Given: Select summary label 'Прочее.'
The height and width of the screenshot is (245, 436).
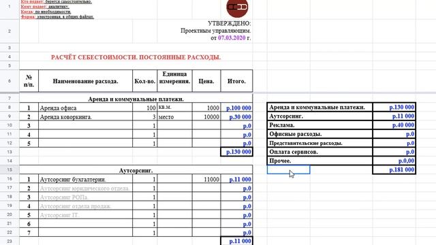Looking at the screenshot, I should point(320,161).
